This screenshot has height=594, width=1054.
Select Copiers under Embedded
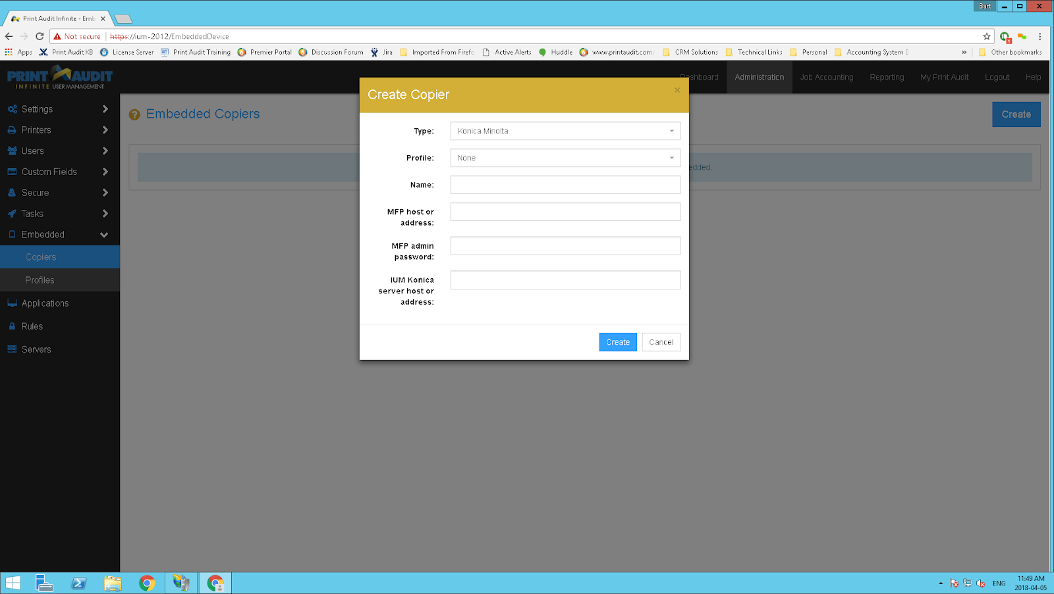pyautogui.click(x=60, y=257)
